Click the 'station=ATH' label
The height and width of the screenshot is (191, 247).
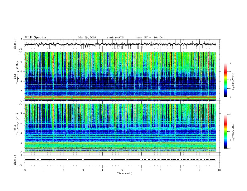[116, 37]
